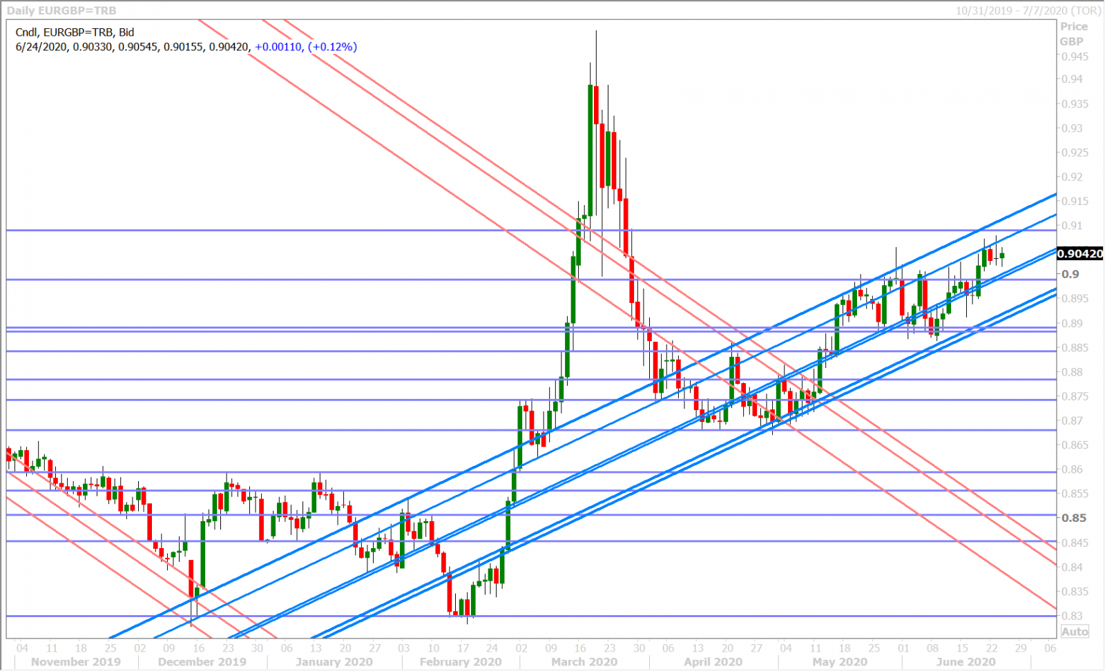This screenshot has width=1105, height=671.
Task: Select the November 2019 month label
Action: [x=75, y=661]
